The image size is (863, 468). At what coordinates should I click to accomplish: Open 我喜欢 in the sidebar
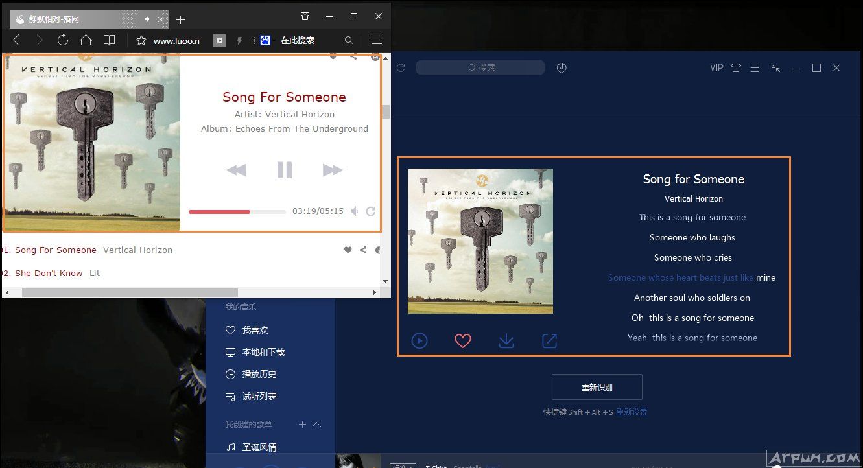(254, 330)
